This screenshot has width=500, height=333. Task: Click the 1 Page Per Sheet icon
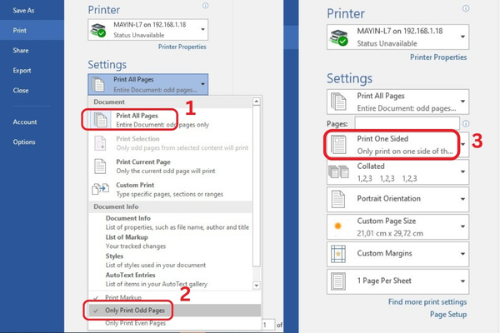(x=340, y=280)
